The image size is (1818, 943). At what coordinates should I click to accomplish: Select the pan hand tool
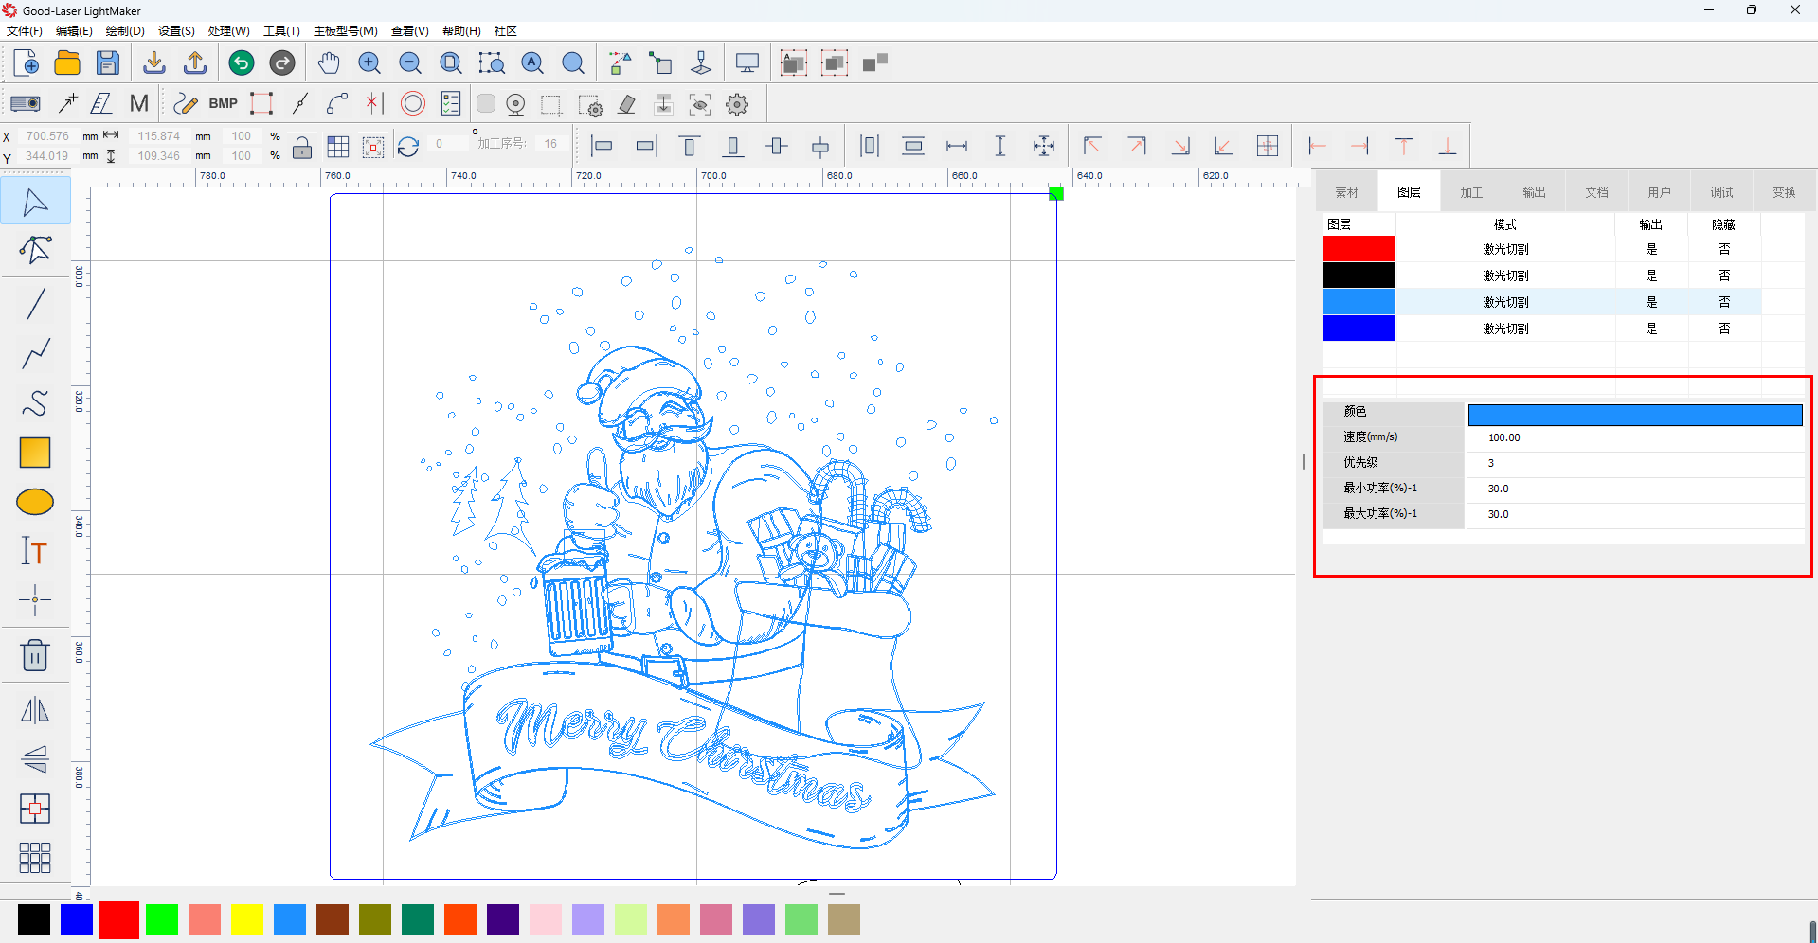329,63
